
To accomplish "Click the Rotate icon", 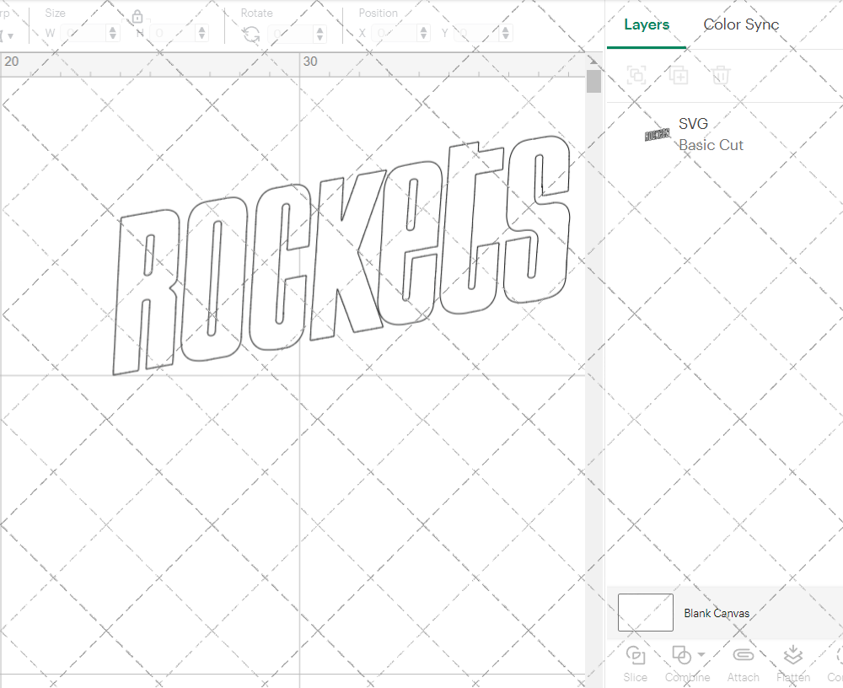I will [251, 34].
